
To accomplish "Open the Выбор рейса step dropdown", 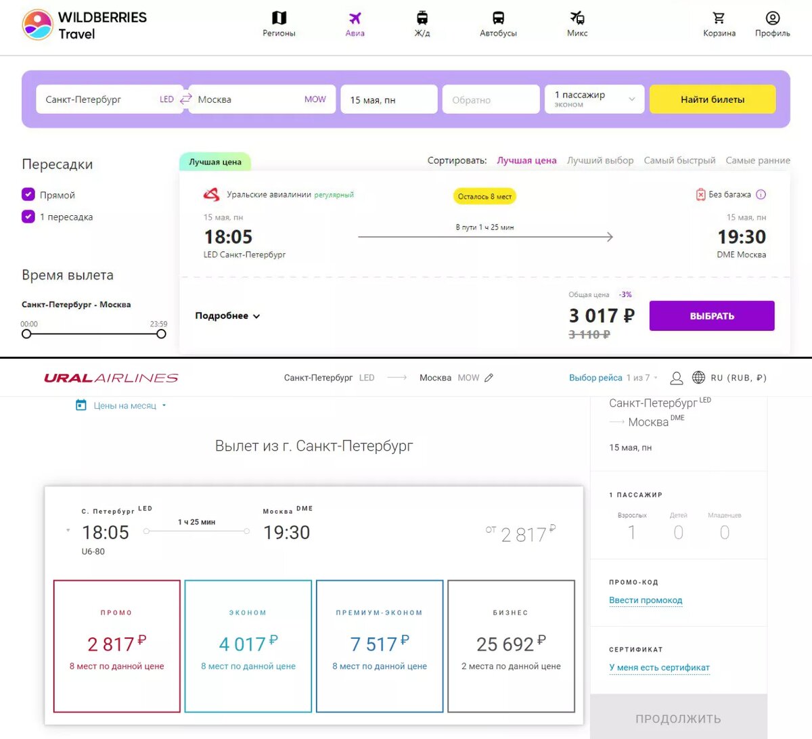I will 613,378.
